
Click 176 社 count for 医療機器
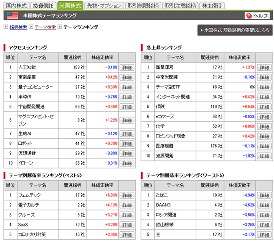click(217, 146)
